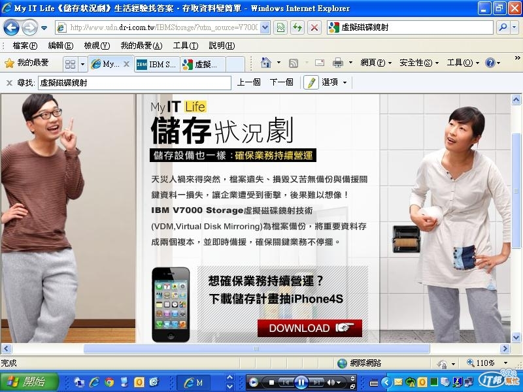Open the 110% zoom level dropdown

(506, 363)
